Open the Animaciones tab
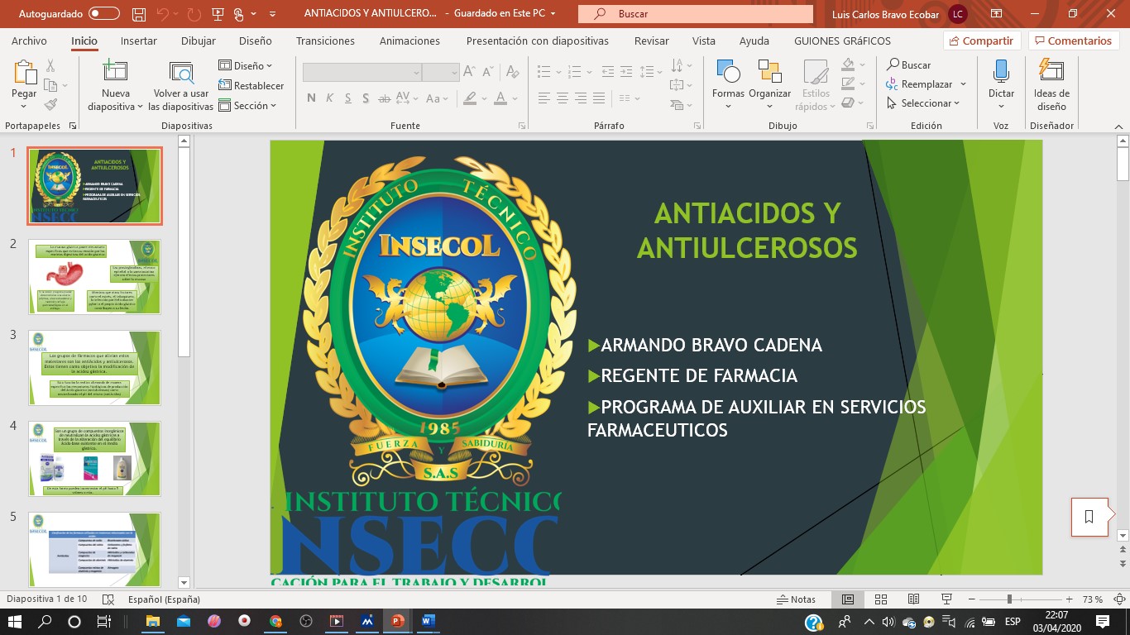Viewport: 1130px width, 635px height. click(410, 41)
